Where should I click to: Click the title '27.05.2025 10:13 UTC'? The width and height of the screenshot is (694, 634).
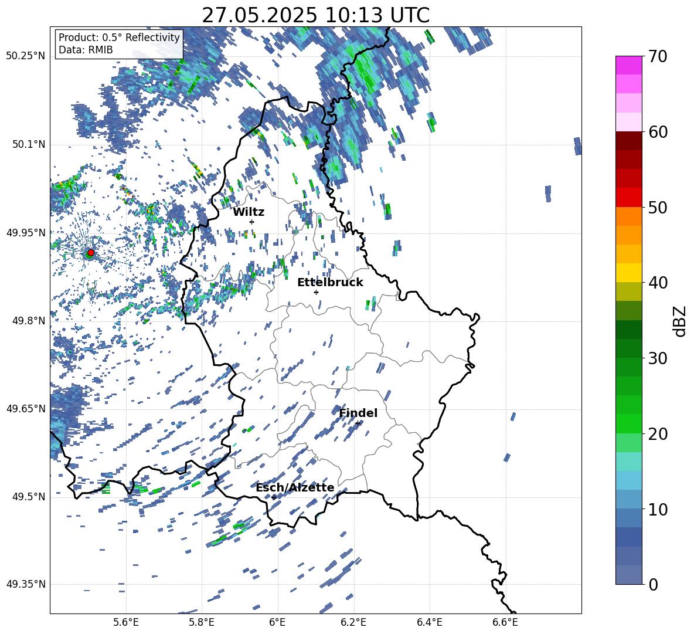click(315, 15)
